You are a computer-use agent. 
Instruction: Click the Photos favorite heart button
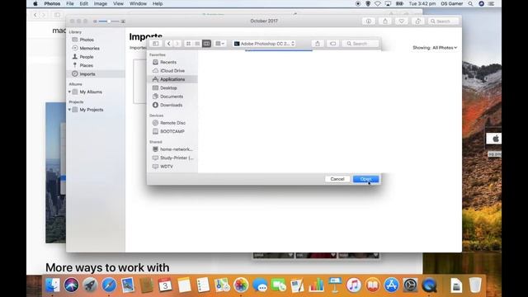point(402,21)
